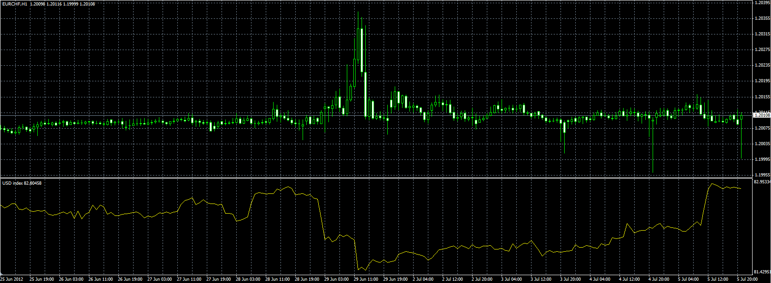Click the '29 Jun 11:00' time axis label

(366, 279)
